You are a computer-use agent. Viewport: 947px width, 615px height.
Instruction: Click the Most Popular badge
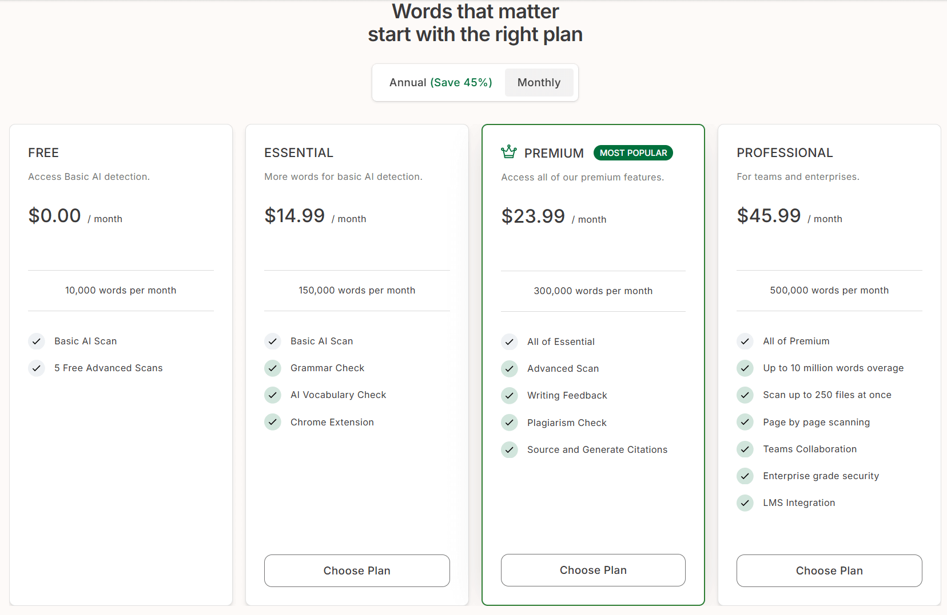[633, 153]
